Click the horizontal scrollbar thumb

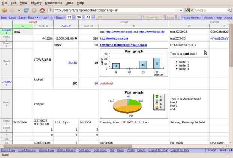(x=68, y=146)
